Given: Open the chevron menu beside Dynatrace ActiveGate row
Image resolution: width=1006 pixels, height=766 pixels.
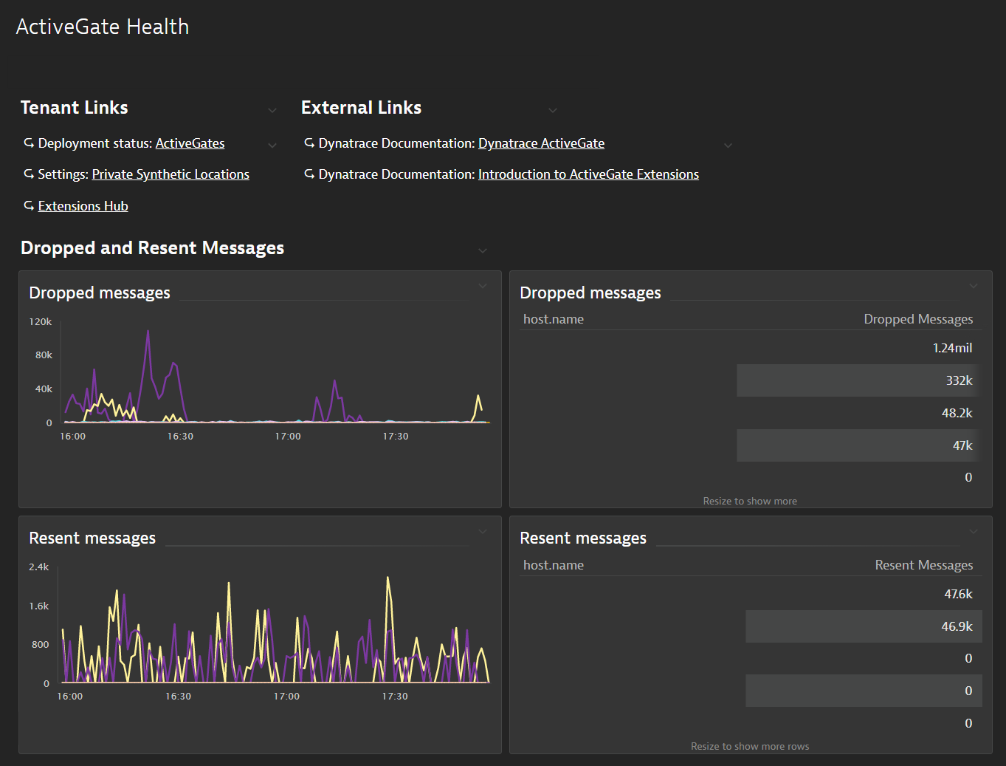Looking at the screenshot, I should pyautogui.click(x=728, y=145).
